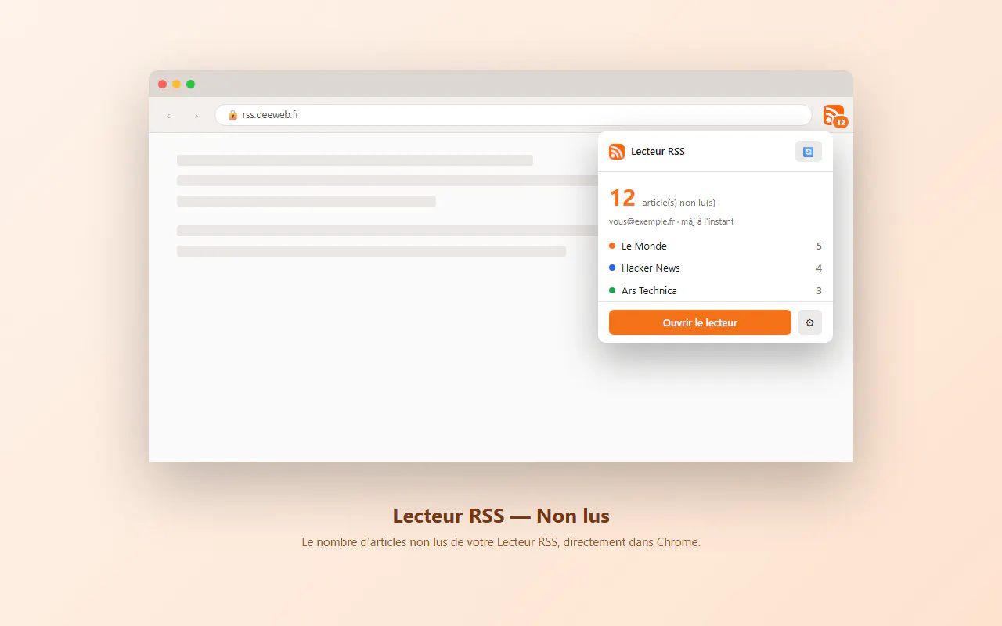The width and height of the screenshot is (1002, 626).
Task: Open extension settings via the gear icon
Action: (809, 322)
